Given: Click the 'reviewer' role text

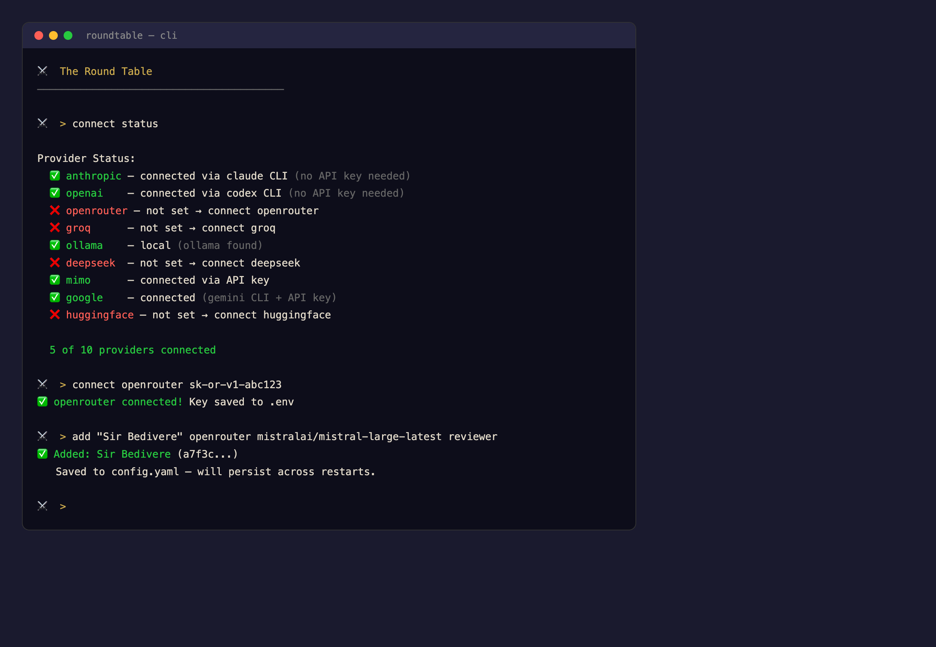Looking at the screenshot, I should click(473, 436).
